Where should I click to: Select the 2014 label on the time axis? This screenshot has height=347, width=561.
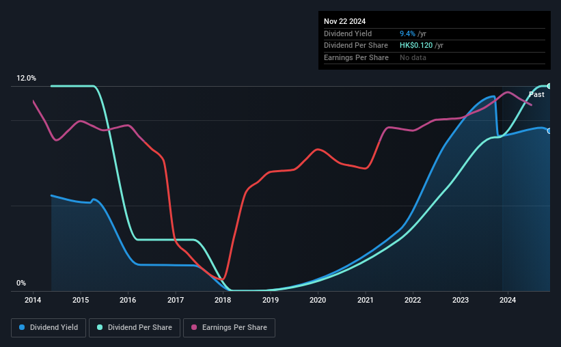click(33, 300)
